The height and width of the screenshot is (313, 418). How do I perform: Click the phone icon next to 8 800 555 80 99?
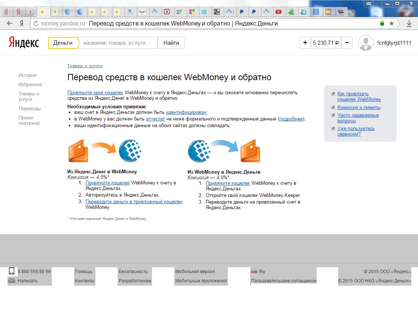coord(11,271)
